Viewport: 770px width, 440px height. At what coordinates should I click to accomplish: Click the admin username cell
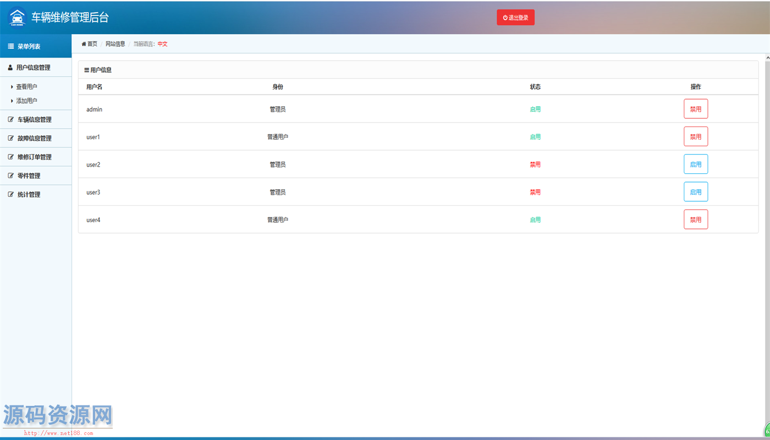[x=95, y=109]
